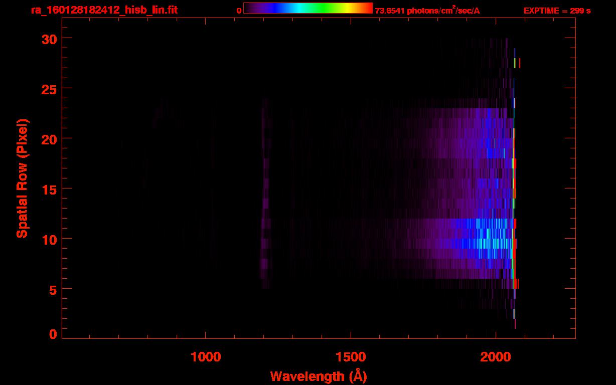Viewport: 616px width, 385px height.
Task: Click the color bar minimum value 0
Action: (x=239, y=11)
